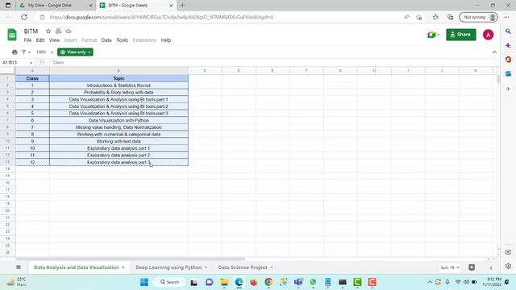The width and height of the screenshot is (516, 290).
Task: Open the Data menu
Action: pyautogui.click(x=106, y=40)
